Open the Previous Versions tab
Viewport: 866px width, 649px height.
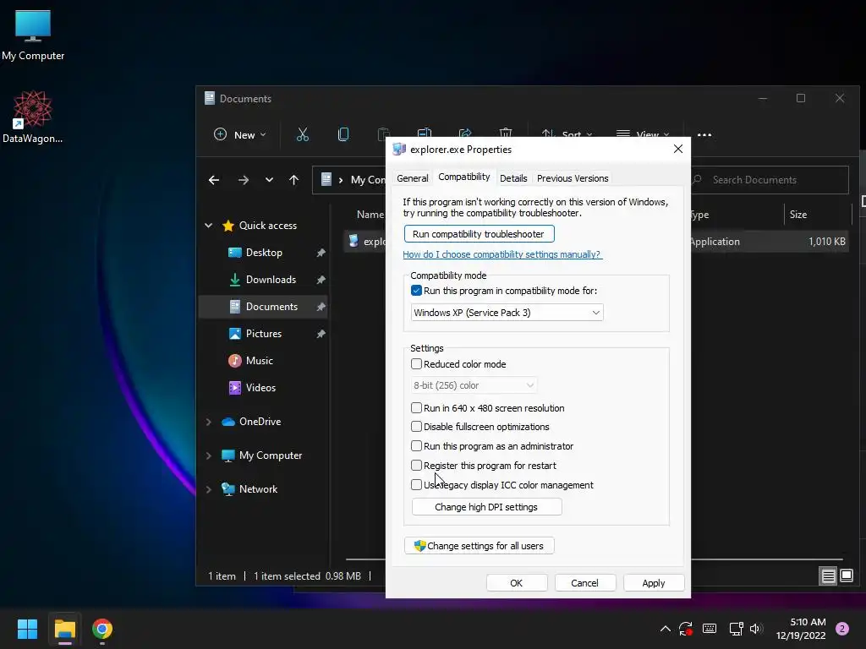click(x=573, y=178)
